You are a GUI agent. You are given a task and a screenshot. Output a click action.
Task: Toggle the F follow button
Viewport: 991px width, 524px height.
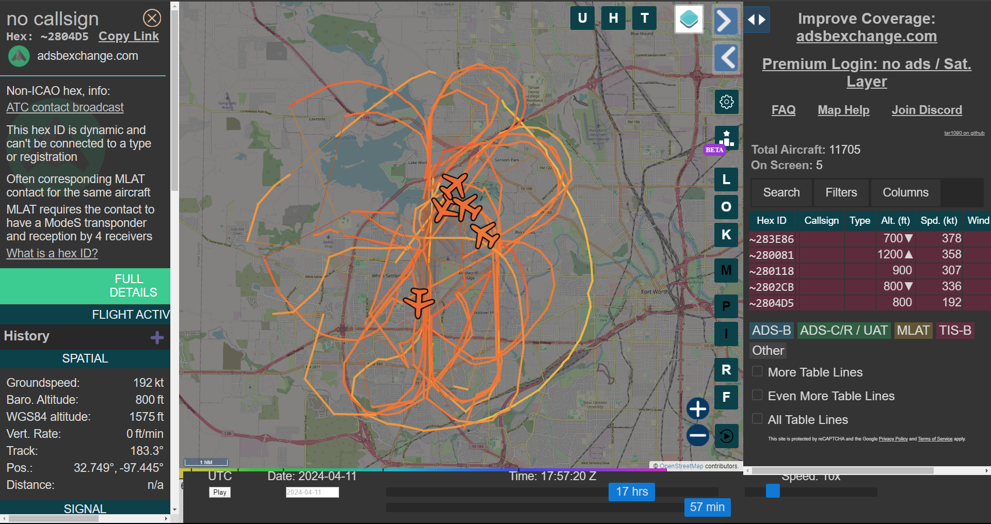coord(726,397)
